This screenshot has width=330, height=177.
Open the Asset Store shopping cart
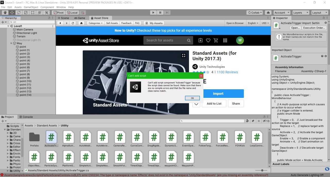(x=216, y=41)
